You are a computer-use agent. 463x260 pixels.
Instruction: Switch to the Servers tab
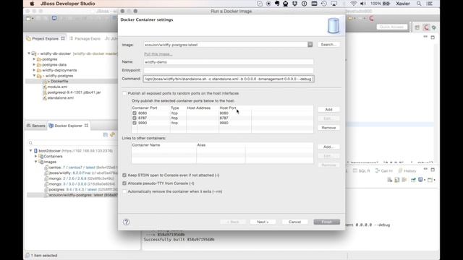pyautogui.click(x=36, y=126)
